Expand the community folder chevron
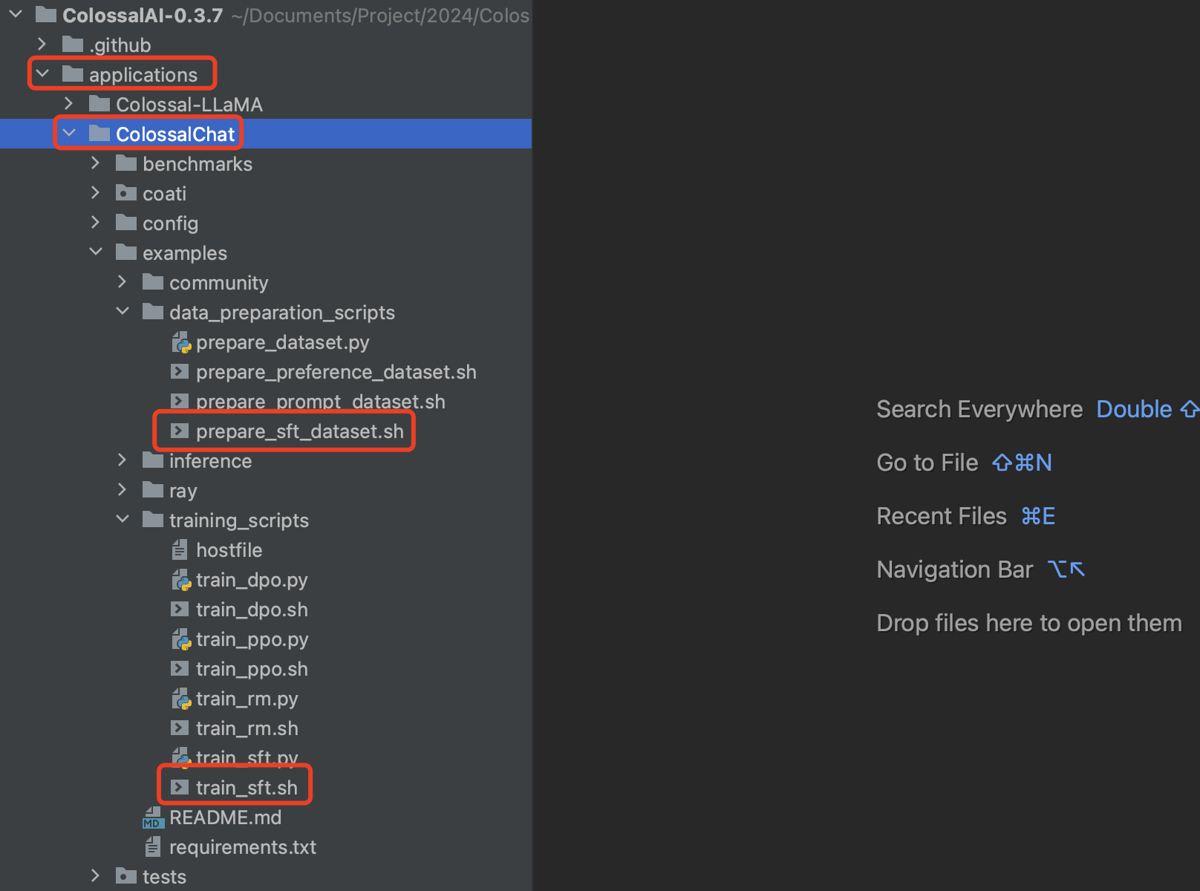Image resolution: width=1200 pixels, height=891 pixels. pos(123,281)
